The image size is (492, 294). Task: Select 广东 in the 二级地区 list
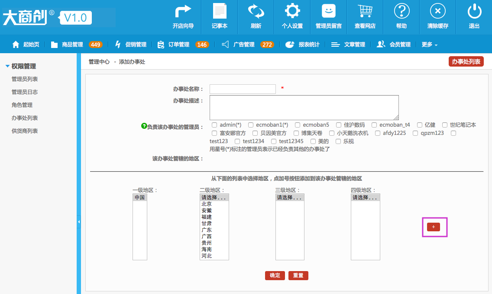tap(214, 230)
